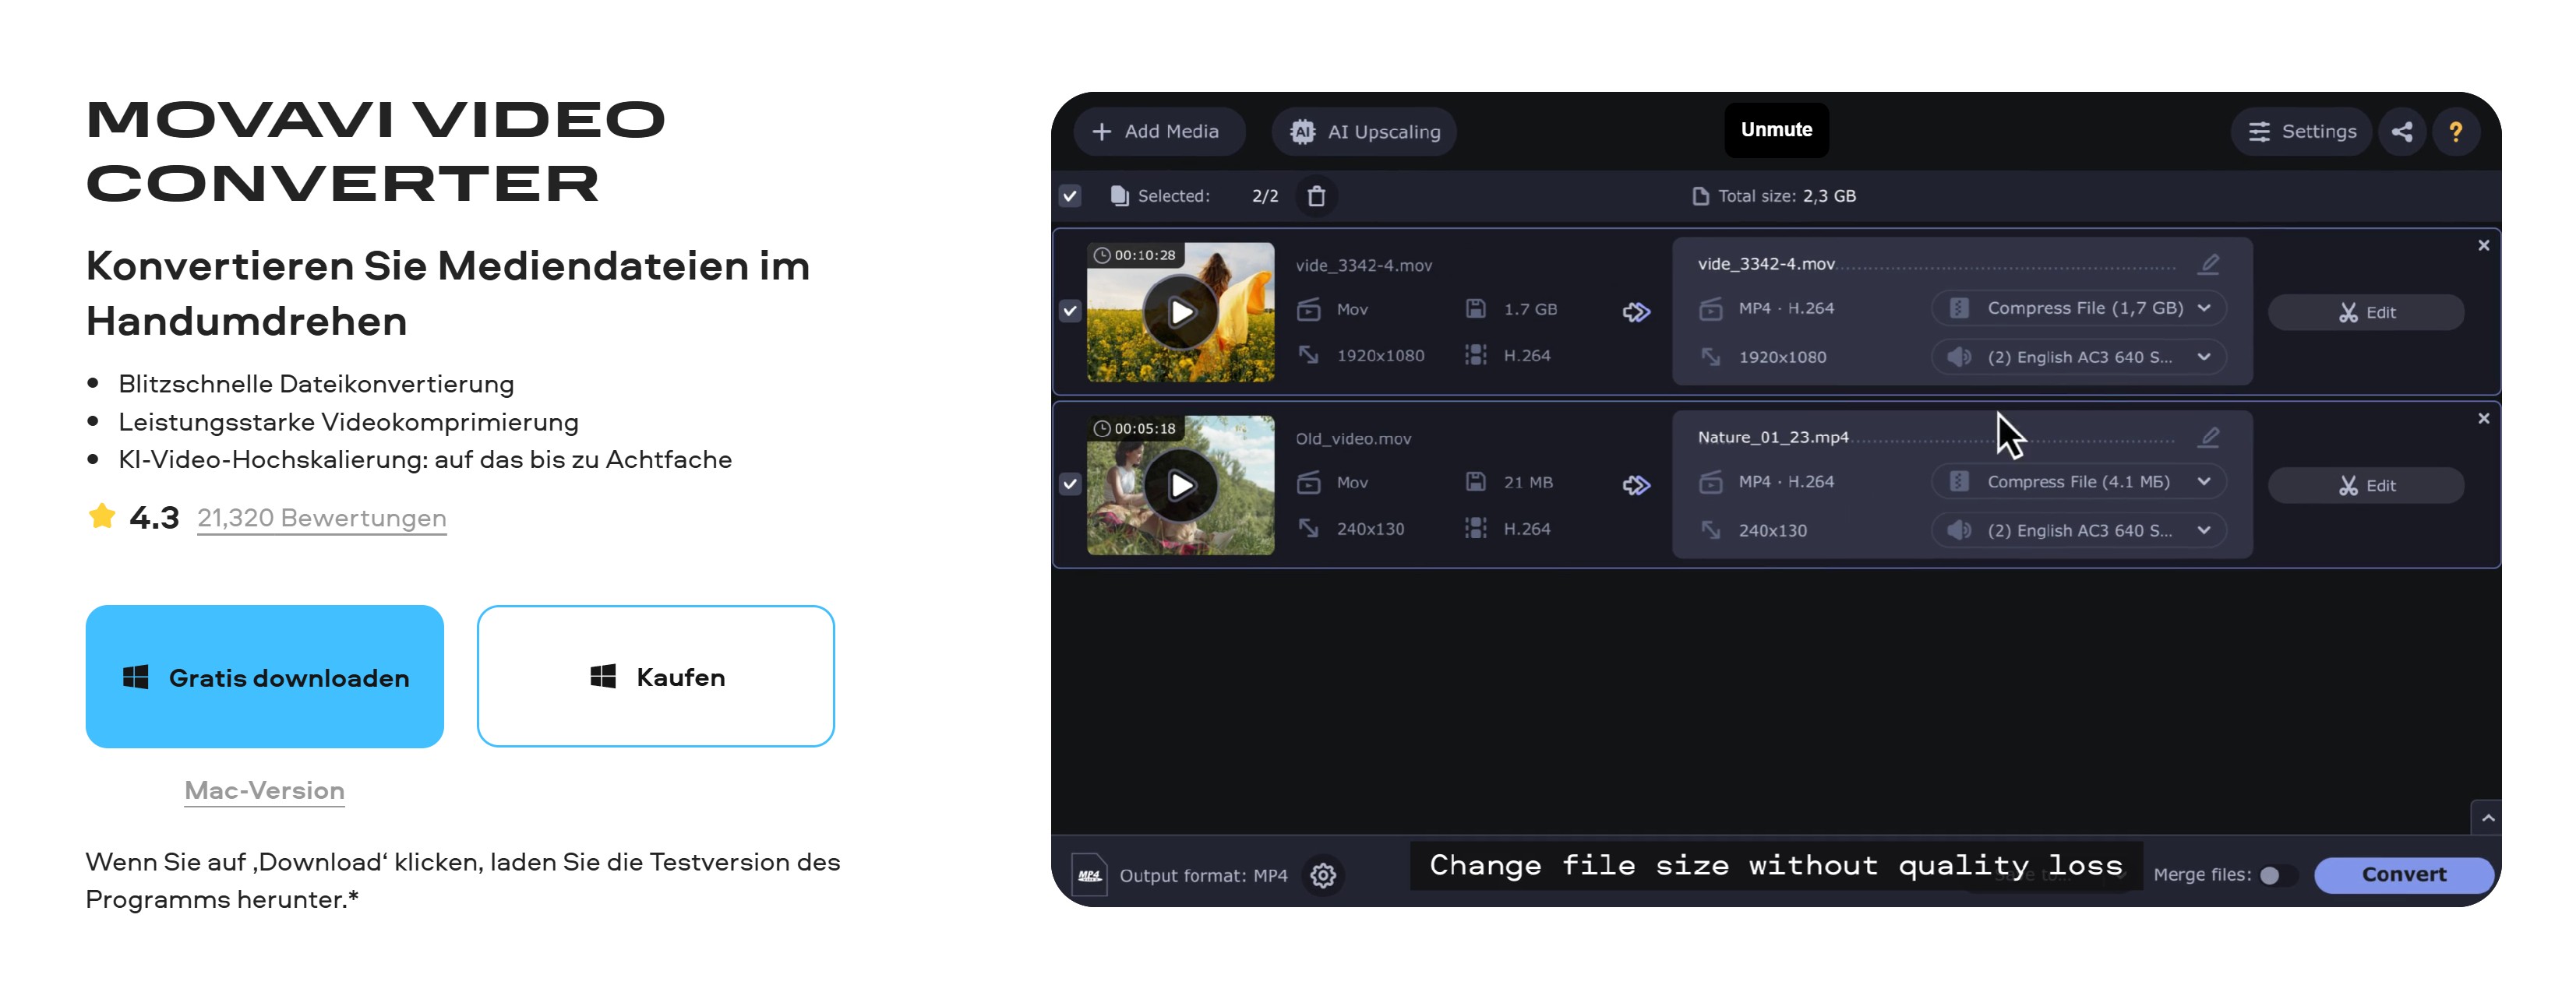The image size is (2576, 999).
Task: Open audio track dropdown for vide_3342-4.mov
Action: coord(2079,357)
